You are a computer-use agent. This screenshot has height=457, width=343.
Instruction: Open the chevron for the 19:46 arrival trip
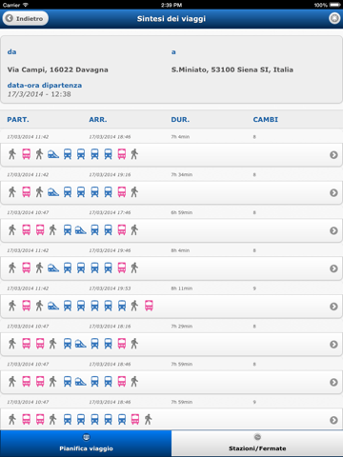click(333, 268)
